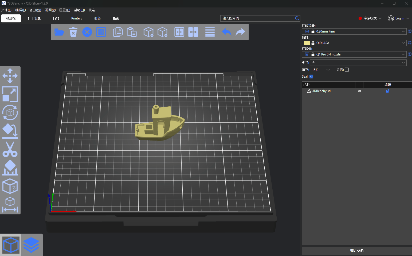
Task: Select the Scale tool
Action: 10,94
